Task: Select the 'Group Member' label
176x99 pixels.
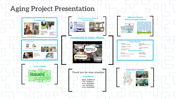Action: (88, 76)
